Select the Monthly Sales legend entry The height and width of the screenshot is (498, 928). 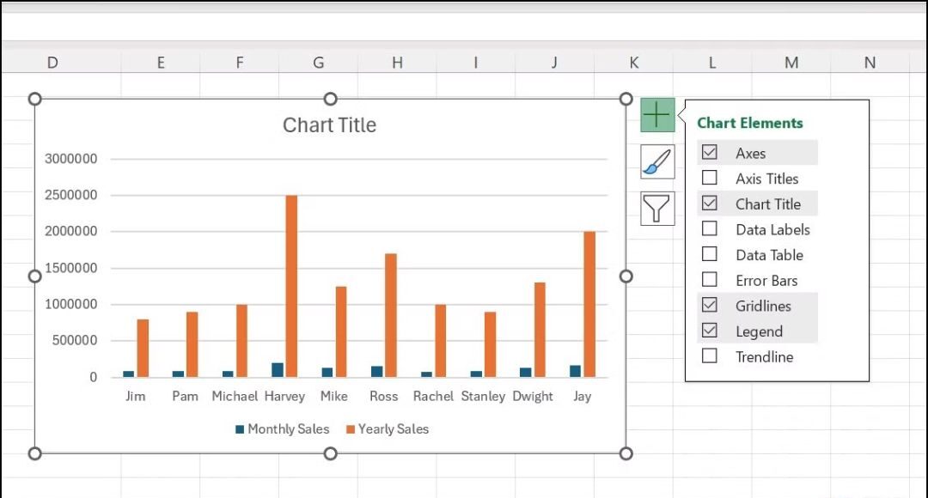(288, 428)
